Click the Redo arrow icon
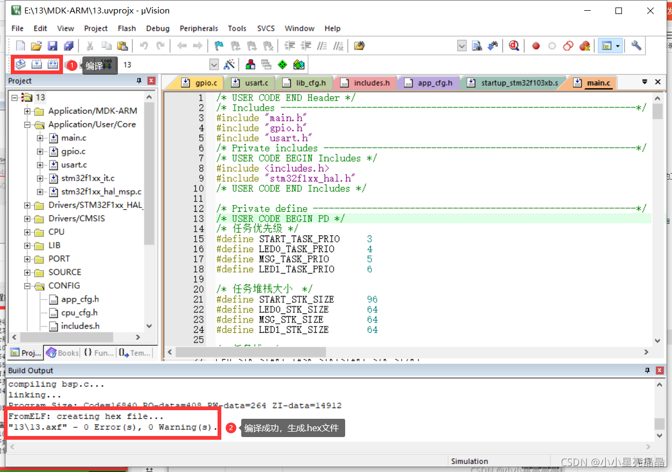 point(160,46)
